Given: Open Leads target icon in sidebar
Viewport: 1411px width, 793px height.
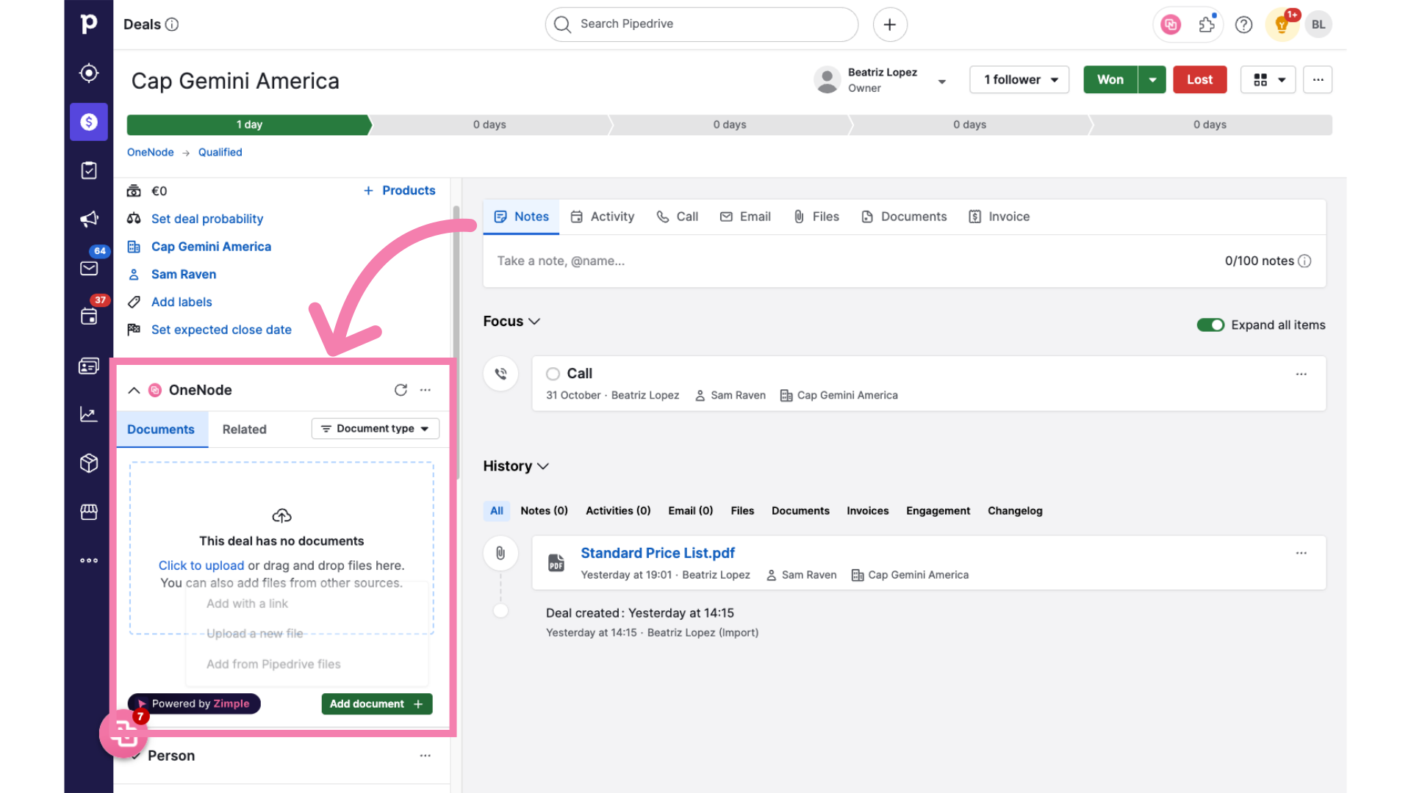Looking at the screenshot, I should tap(89, 73).
